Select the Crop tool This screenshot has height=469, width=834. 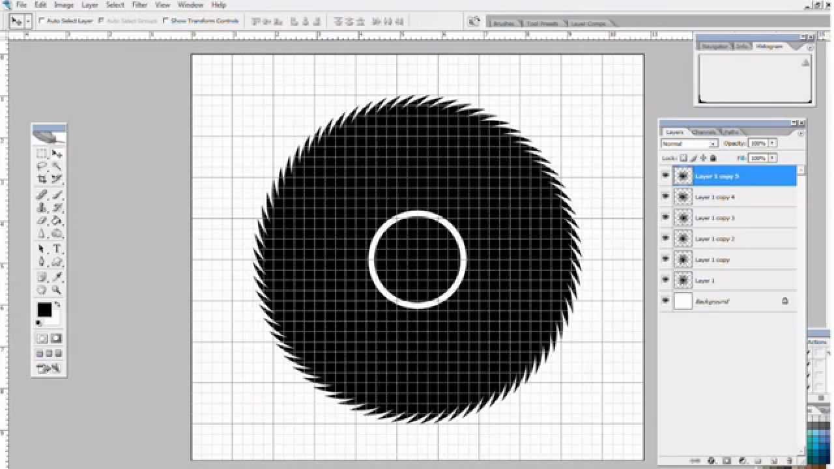click(42, 178)
